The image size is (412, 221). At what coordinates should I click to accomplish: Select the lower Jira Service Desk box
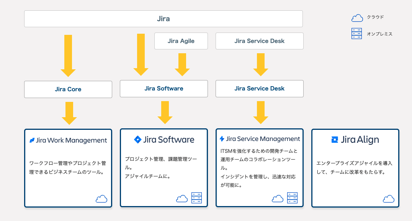pos(260,88)
